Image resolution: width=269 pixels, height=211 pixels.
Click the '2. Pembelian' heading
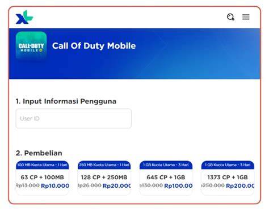39,153
